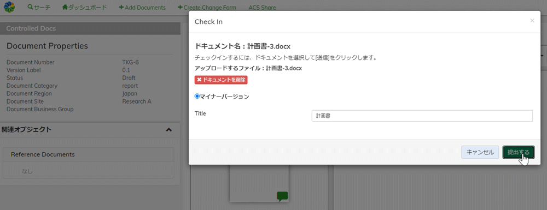The width and height of the screenshot is (547, 210).
Task: Open the Add Documents menu item
Action: pyautogui.click(x=142, y=7)
